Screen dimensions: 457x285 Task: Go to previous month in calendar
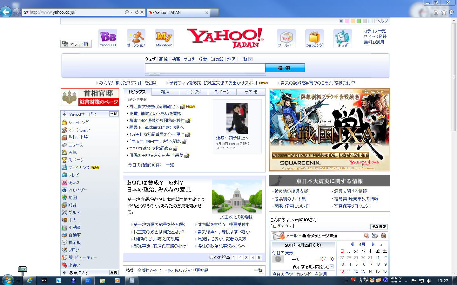pyautogui.click(x=352, y=244)
